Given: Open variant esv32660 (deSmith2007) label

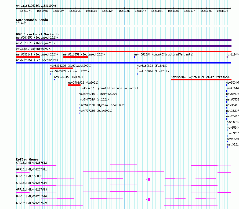Looking at the screenshot, I should pyautogui.click(x=34, y=49).
